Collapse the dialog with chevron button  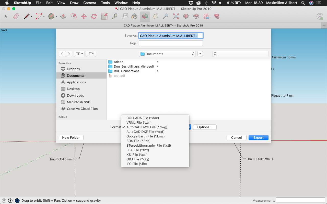pos(200,54)
